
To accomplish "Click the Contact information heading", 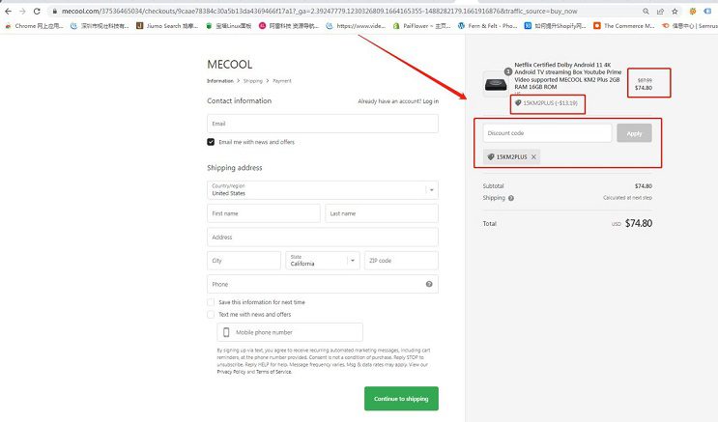I will coord(239,100).
